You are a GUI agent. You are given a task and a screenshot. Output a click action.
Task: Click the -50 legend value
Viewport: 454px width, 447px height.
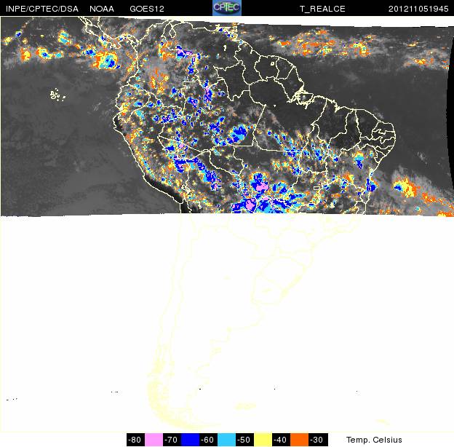point(244,440)
